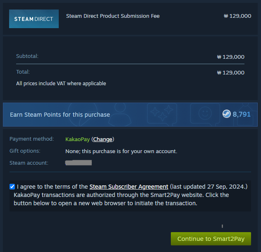This screenshot has width=261, height=252.
Task: Click the person silhouette icon in banner
Action: click(x=120, y=115)
